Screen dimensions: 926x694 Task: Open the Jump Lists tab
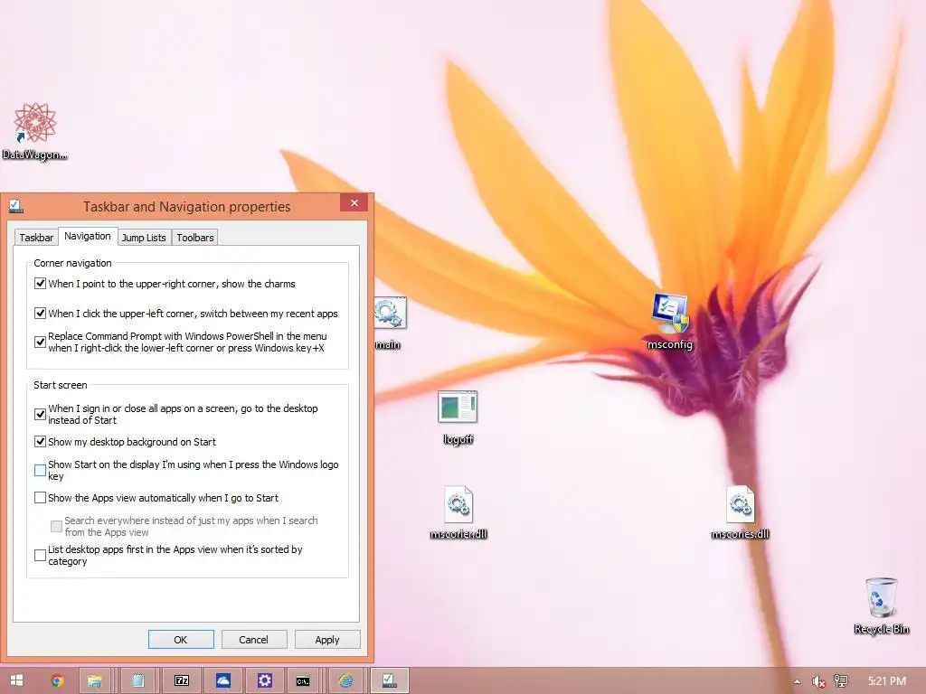pyautogui.click(x=144, y=238)
